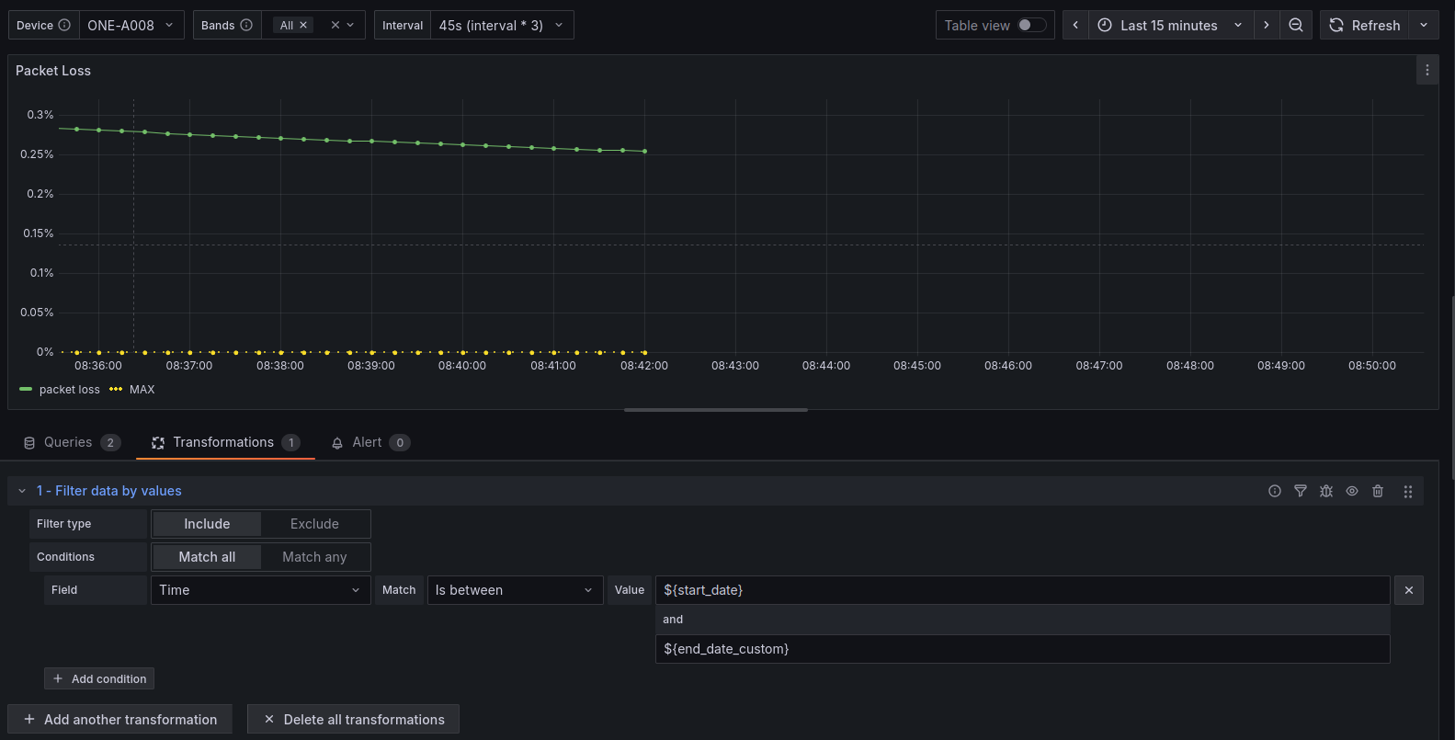Grab the transformation drag handle icon
The image size is (1455, 740).
1408,492
